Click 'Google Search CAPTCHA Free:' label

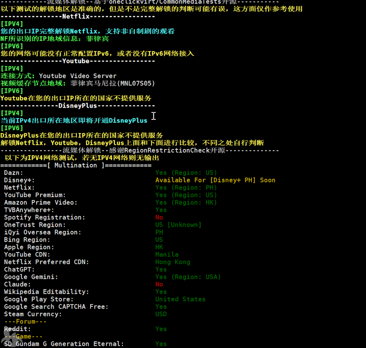pos(56,307)
